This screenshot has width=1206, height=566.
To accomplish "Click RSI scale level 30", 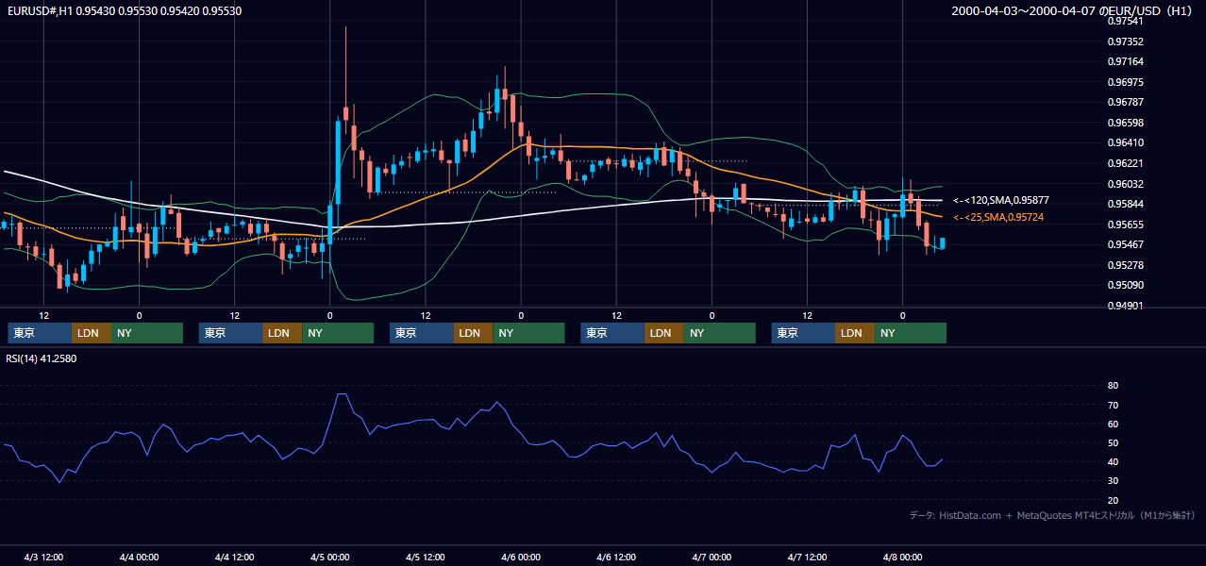I will (x=1113, y=481).
